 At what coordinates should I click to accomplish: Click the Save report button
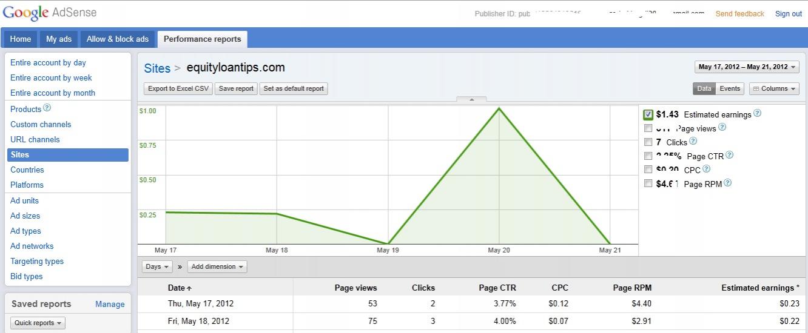pos(236,88)
